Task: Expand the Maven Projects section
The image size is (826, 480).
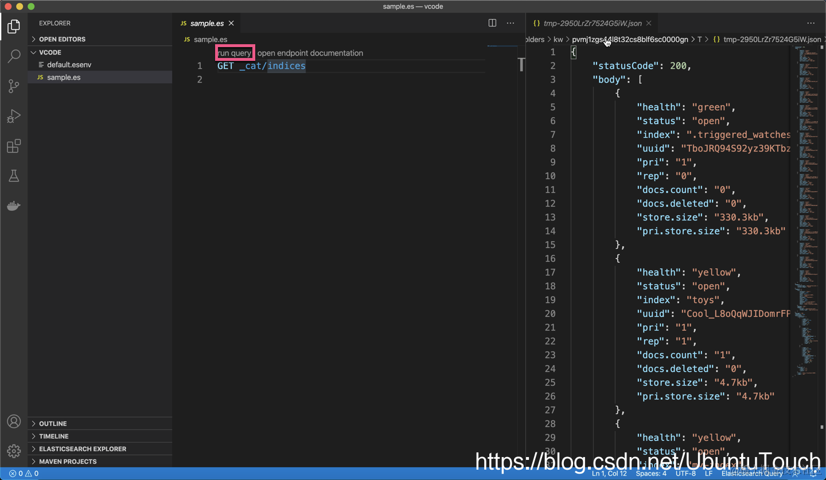Action: (x=100, y=462)
